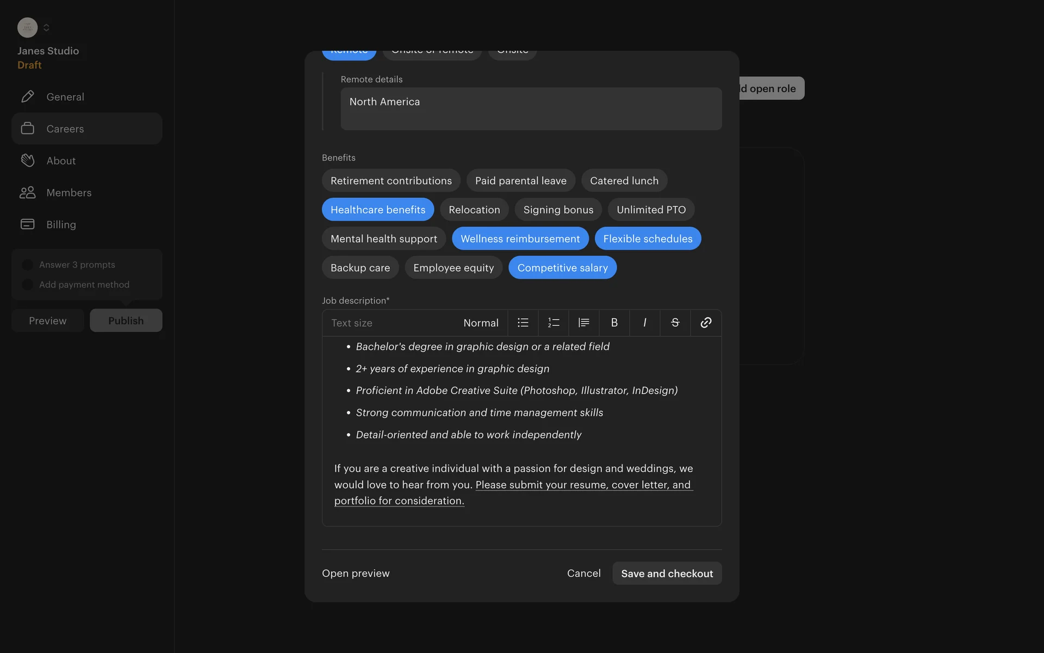
Task: Insert a link with the chain icon
Action: click(x=706, y=323)
